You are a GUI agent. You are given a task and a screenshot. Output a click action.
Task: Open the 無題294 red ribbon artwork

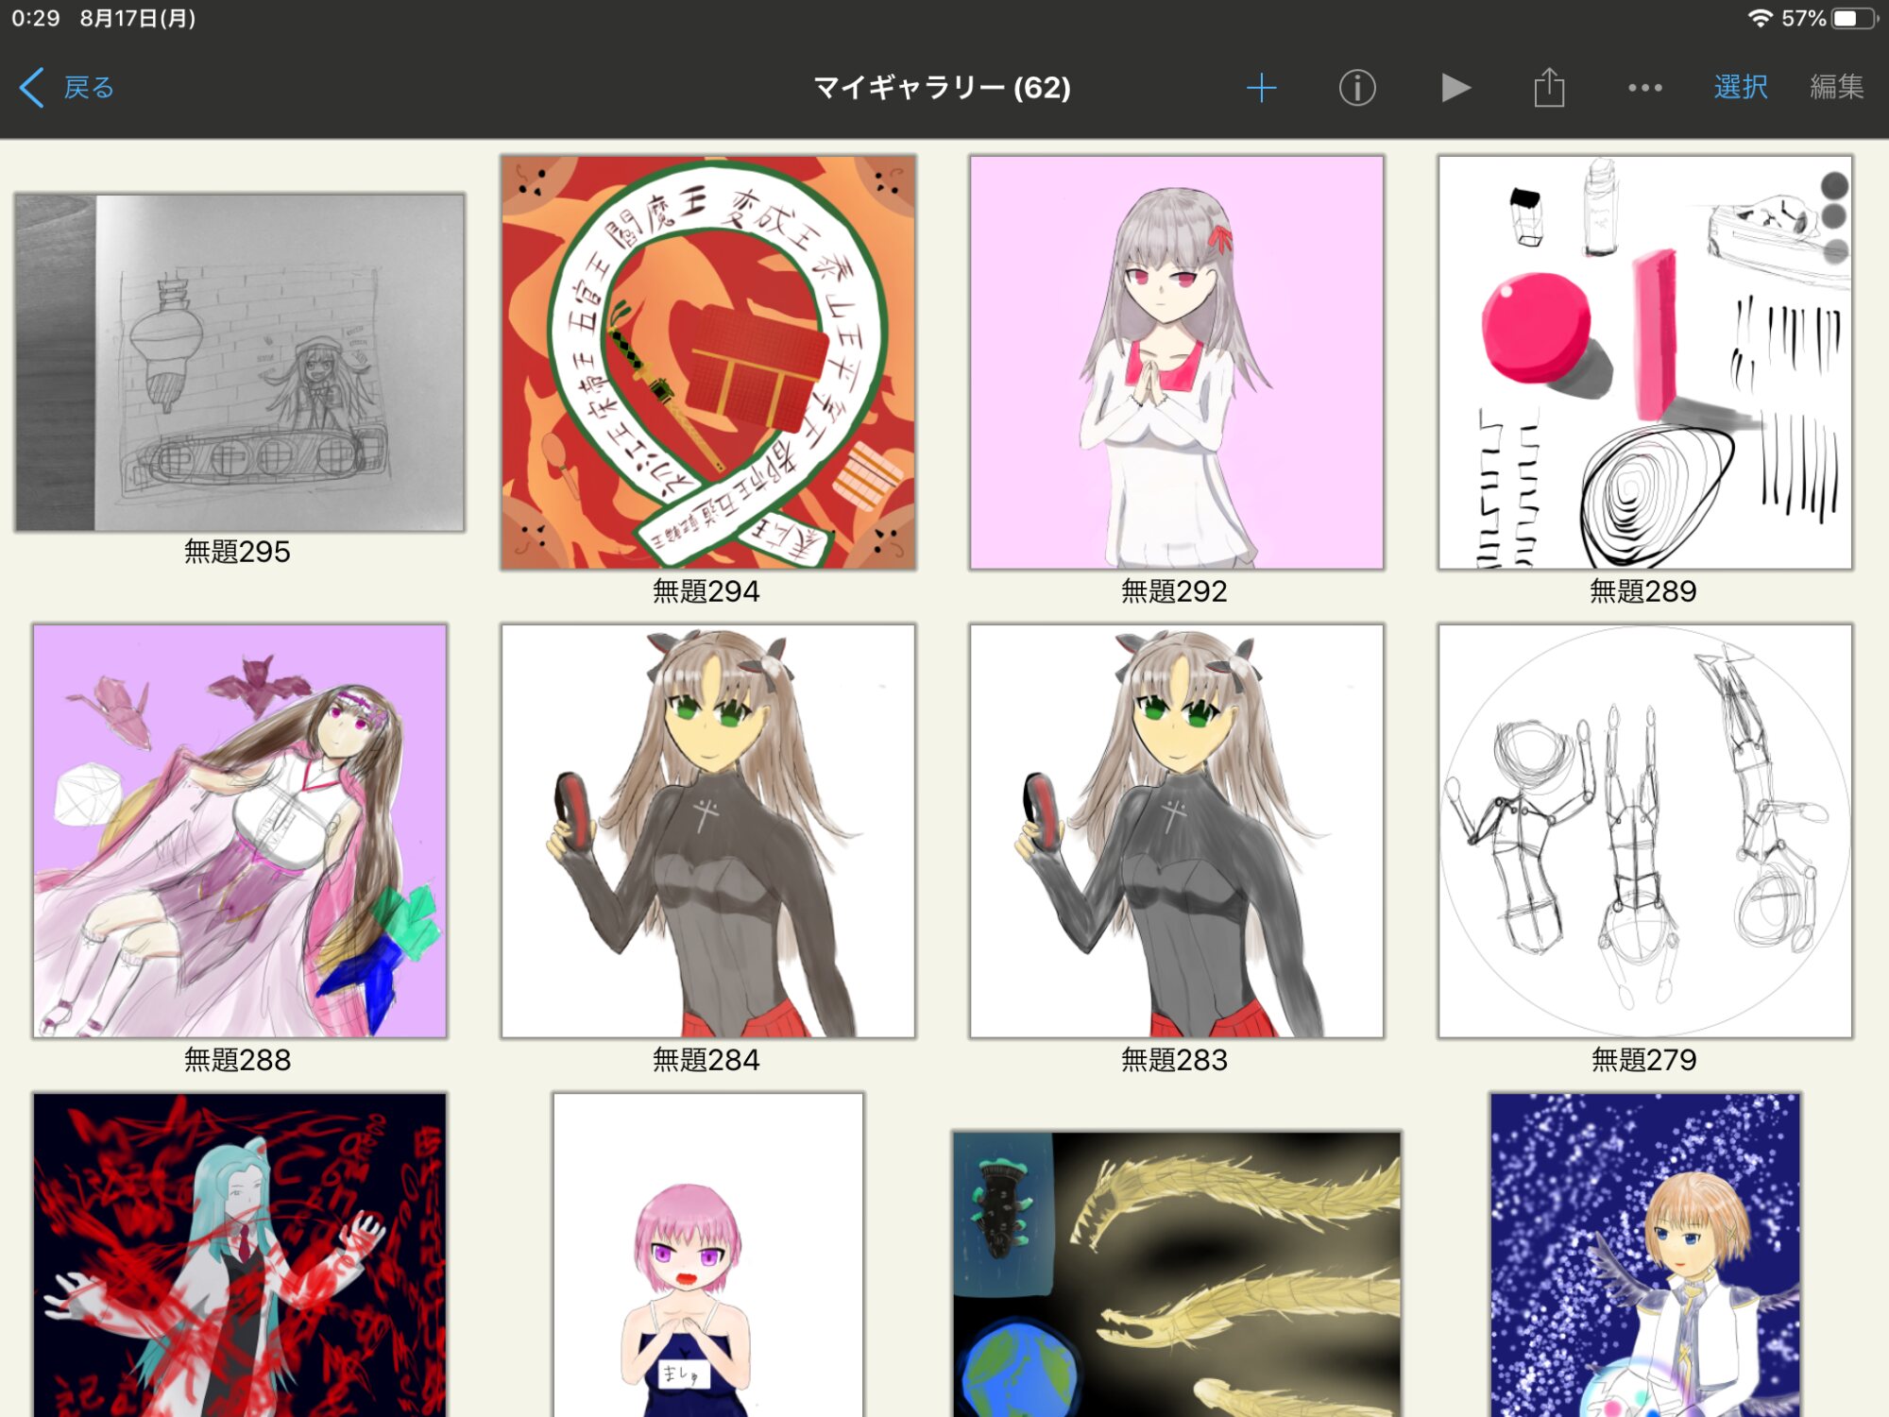(707, 363)
